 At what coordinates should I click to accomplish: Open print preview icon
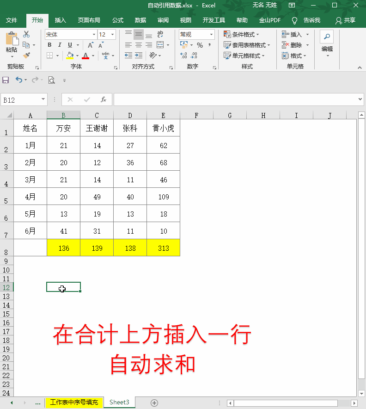(52, 80)
